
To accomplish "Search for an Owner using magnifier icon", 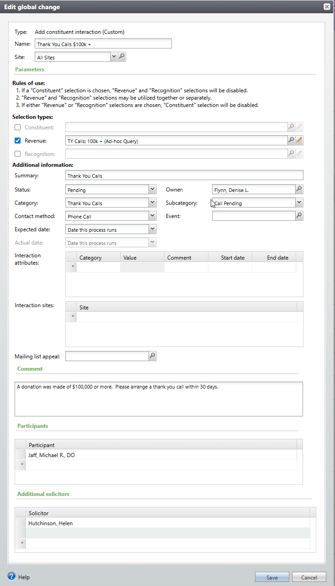I will tap(299, 189).
